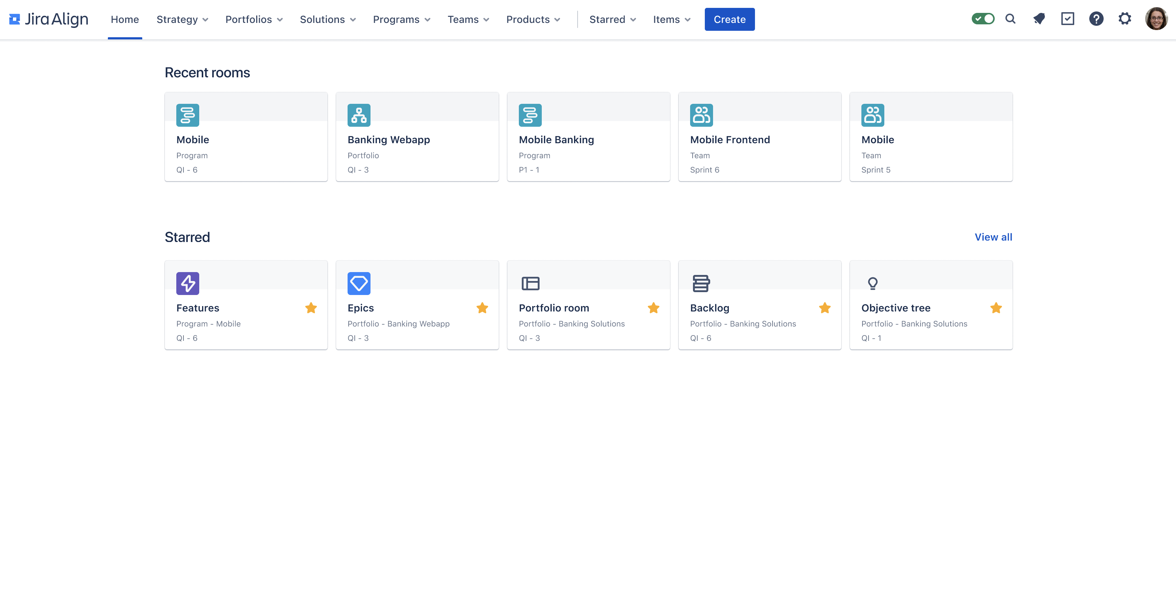Open the settings gear icon
This screenshot has height=595, width=1176.
(x=1125, y=19)
